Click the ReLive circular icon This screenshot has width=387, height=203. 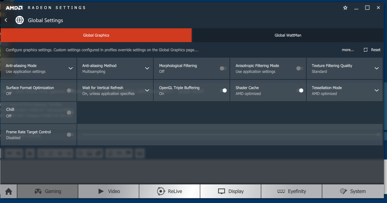pyautogui.click(x=161, y=191)
